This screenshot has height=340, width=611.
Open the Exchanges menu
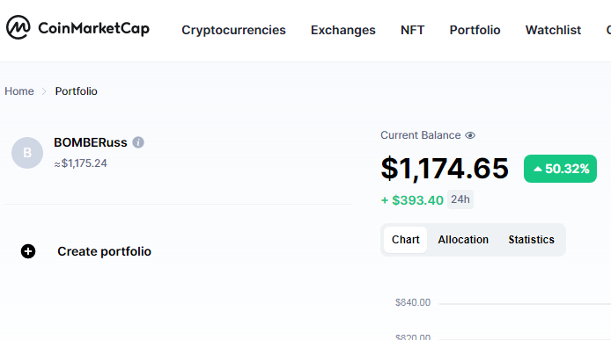[342, 30]
